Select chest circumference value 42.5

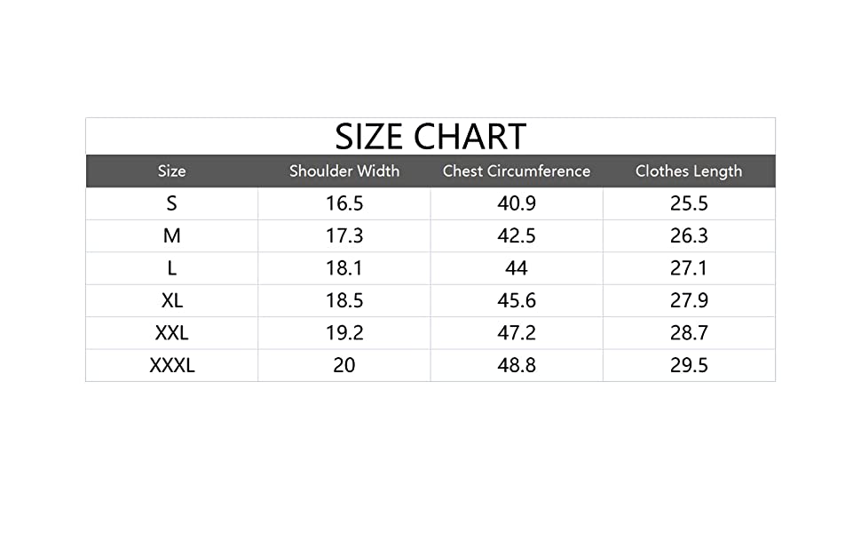(517, 236)
